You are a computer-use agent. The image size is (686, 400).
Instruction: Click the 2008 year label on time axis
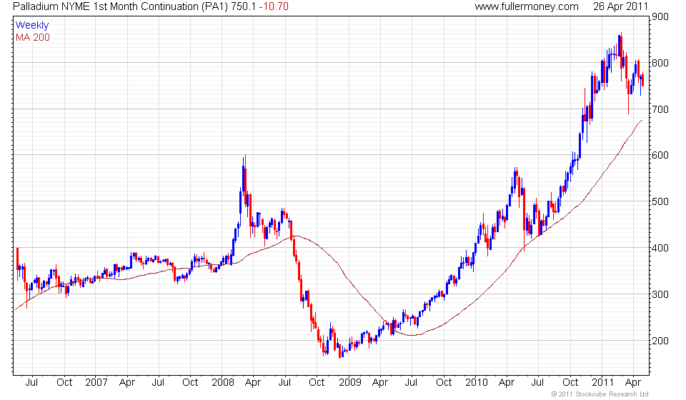(223, 382)
